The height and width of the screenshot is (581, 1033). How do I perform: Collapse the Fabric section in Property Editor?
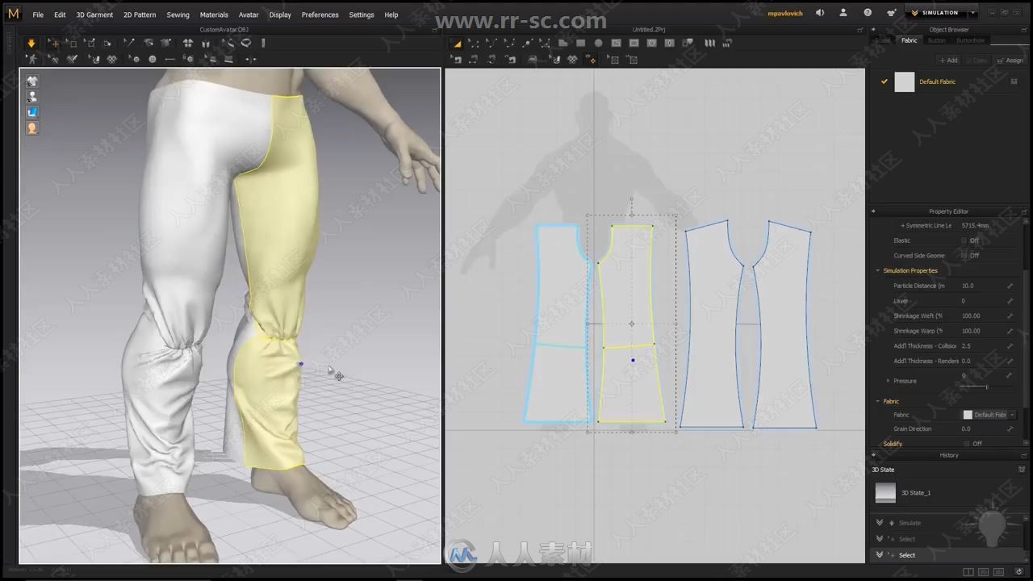pos(878,401)
